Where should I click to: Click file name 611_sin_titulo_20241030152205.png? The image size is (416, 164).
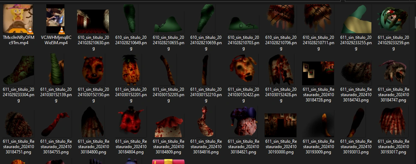(168, 95)
